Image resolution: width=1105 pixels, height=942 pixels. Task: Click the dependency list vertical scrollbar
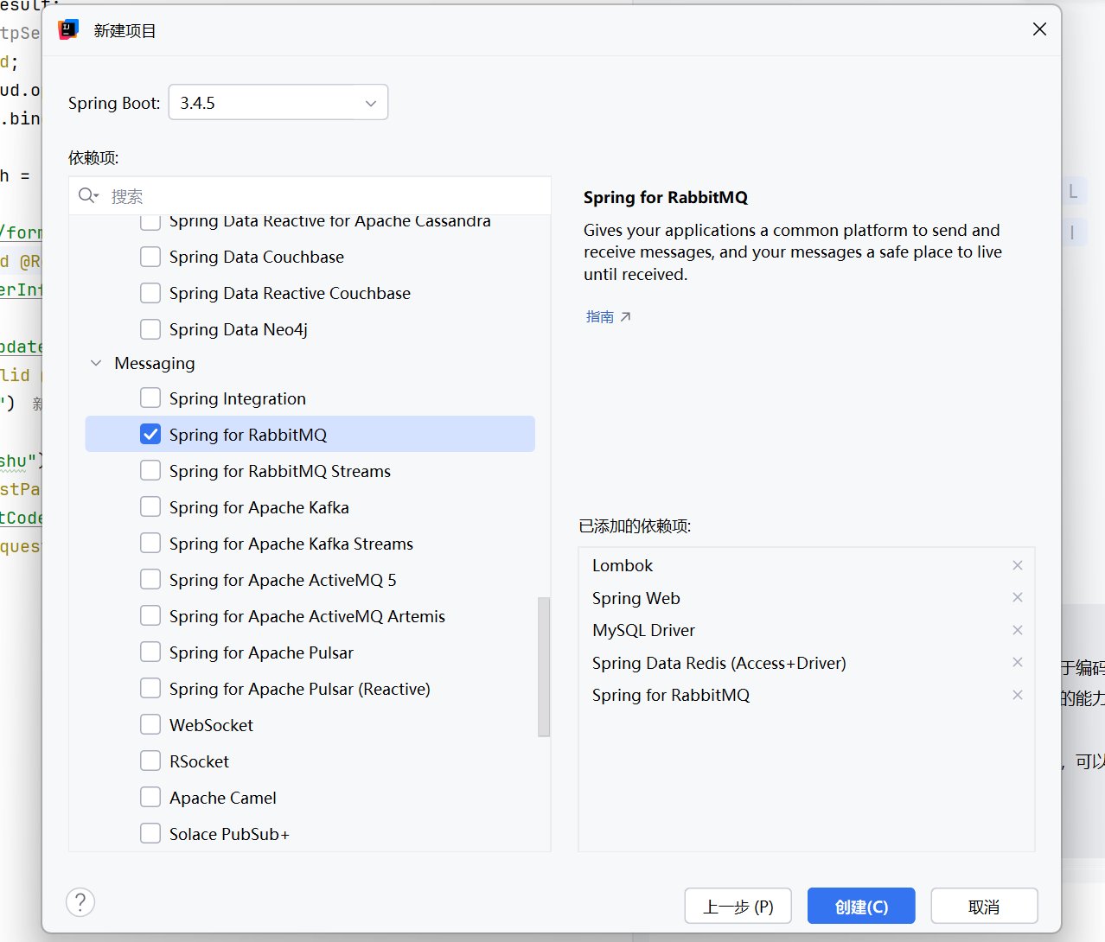pos(544,666)
